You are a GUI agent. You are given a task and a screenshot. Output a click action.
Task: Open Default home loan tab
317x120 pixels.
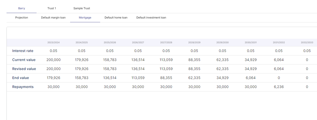(x=116, y=17)
